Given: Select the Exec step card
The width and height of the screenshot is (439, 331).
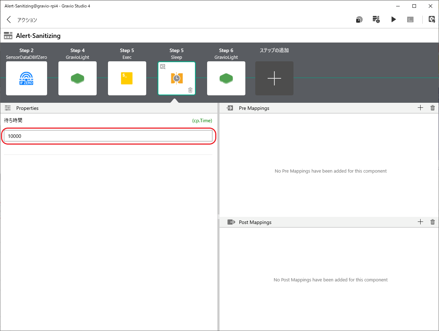Looking at the screenshot, I should pos(127,78).
